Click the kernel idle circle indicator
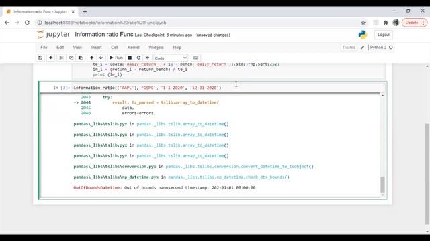The width and height of the screenshot is (430, 241). pos(391,48)
